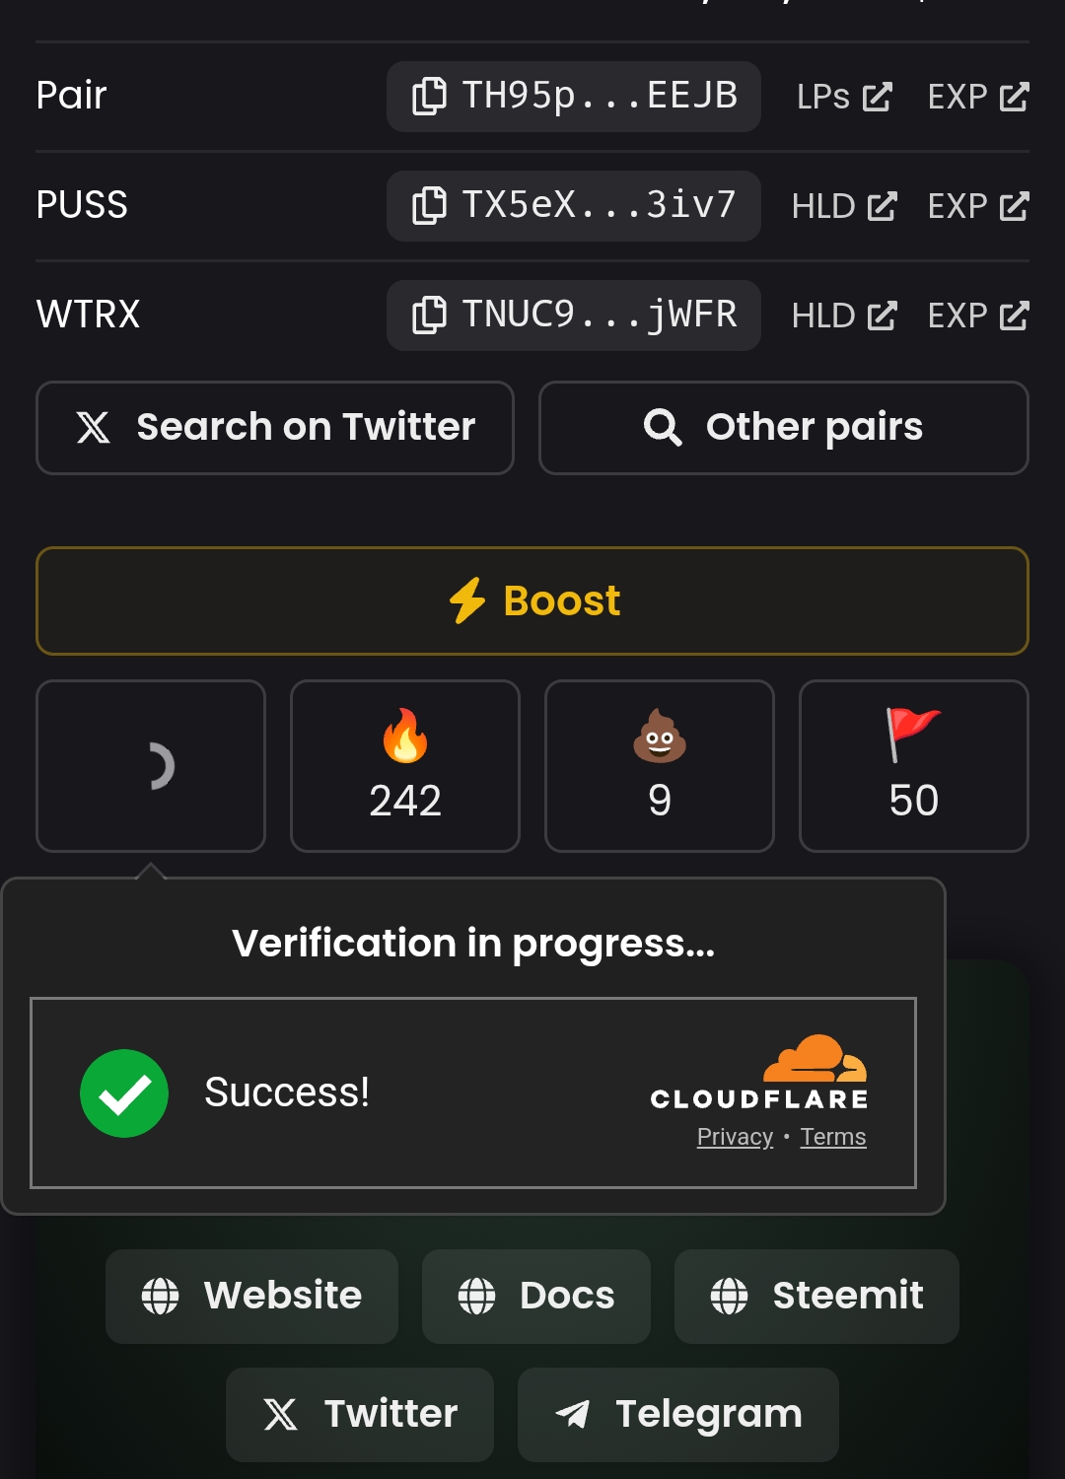This screenshot has height=1479, width=1065.
Task: Open the Telegram channel link
Action: pyautogui.click(x=678, y=1415)
